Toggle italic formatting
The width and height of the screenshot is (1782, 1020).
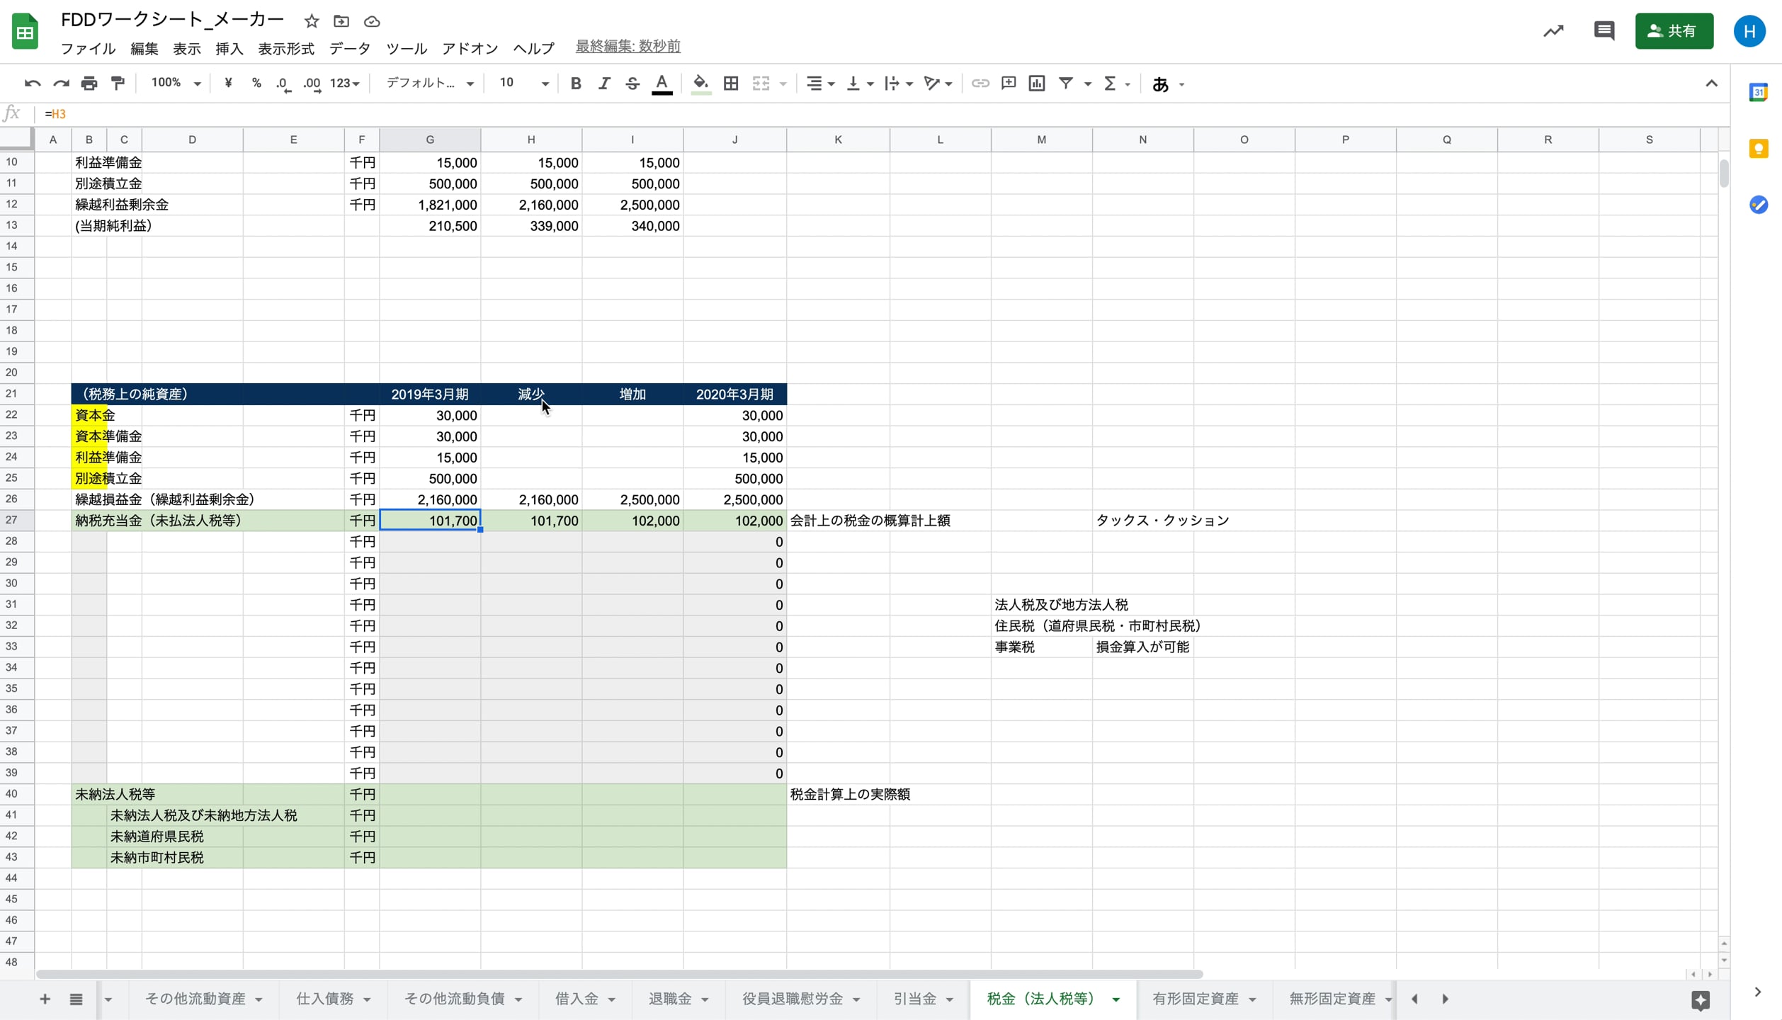pyautogui.click(x=603, y=84)
